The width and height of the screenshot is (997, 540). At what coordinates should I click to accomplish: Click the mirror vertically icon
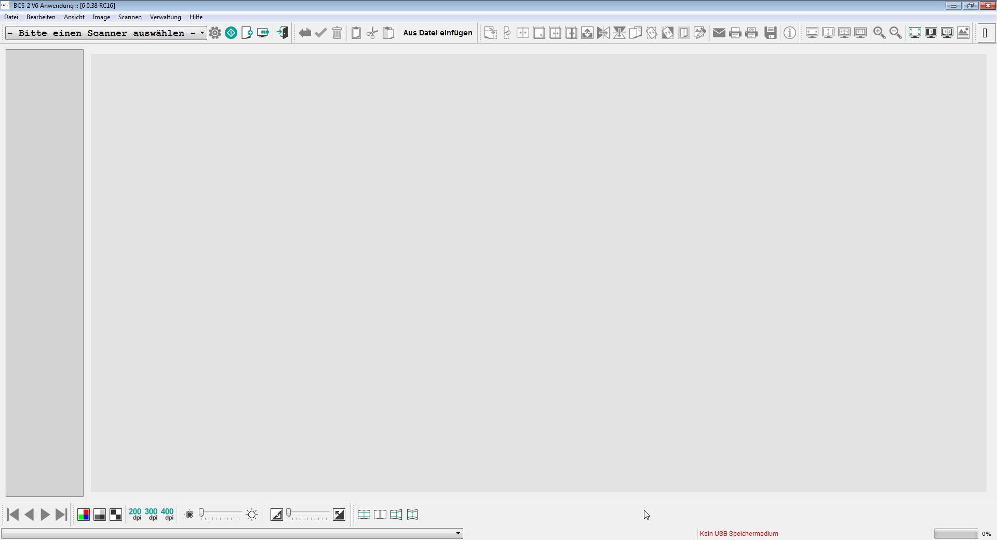tap(619, 33)
